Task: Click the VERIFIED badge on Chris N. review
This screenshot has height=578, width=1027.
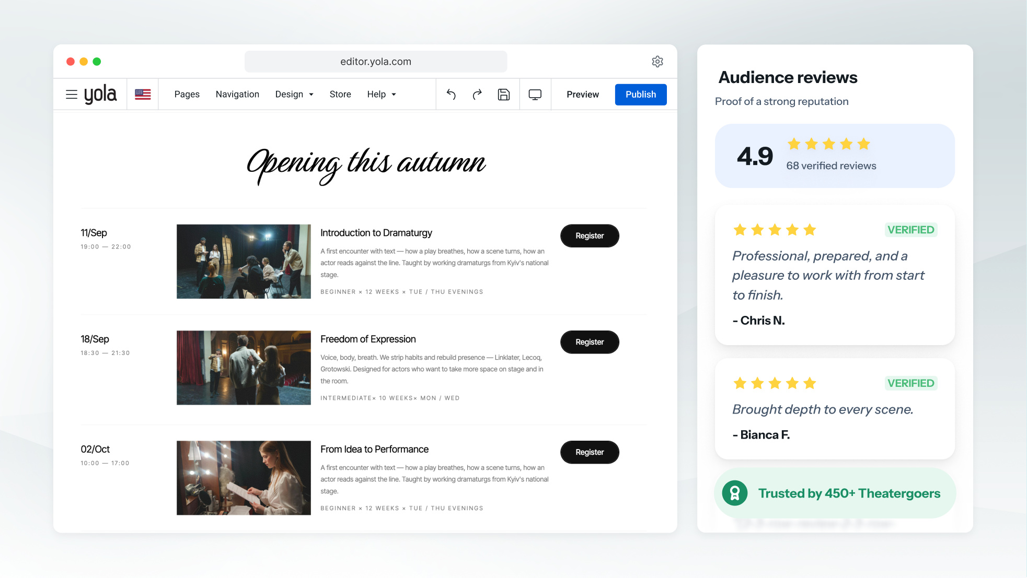Action: tap(910, 230)
